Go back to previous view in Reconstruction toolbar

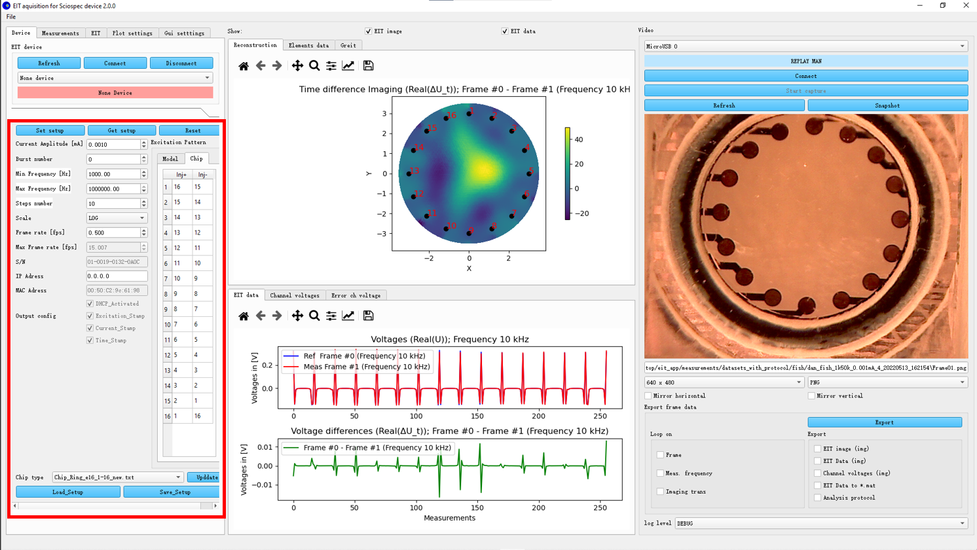click(261, 65)
